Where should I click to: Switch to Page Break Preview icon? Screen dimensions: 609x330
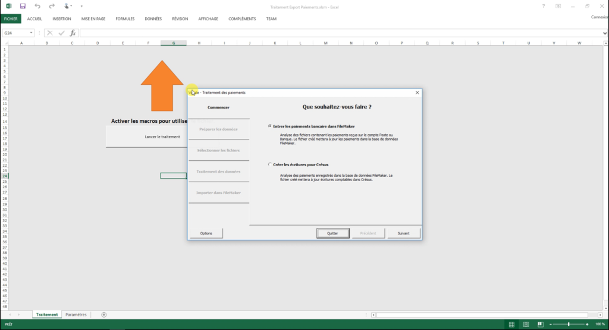coord(540,324)
